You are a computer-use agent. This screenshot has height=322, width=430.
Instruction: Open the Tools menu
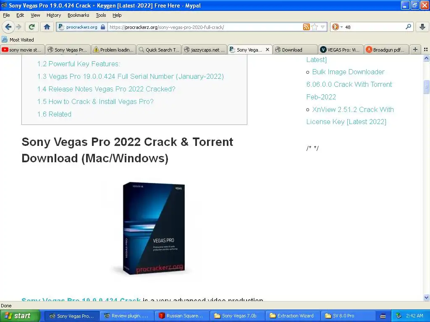coord(101,15)
